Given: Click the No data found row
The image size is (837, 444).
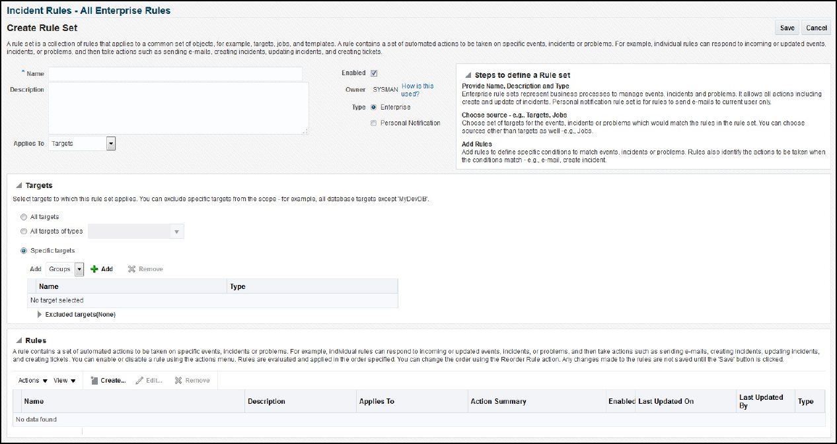Looking at the screenshot, I should coord(419,420).
